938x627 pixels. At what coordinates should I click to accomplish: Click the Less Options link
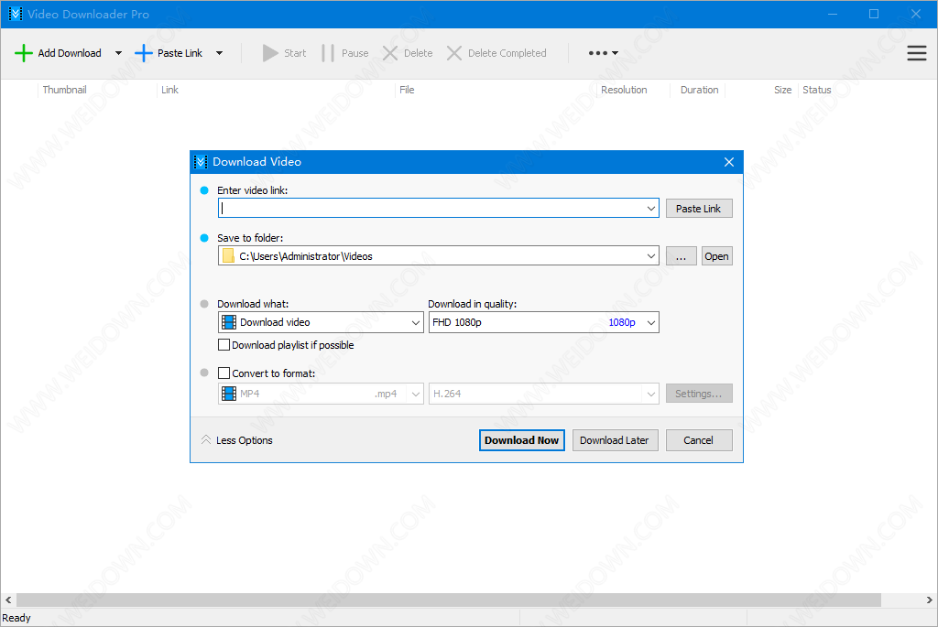tap(244, 440)
